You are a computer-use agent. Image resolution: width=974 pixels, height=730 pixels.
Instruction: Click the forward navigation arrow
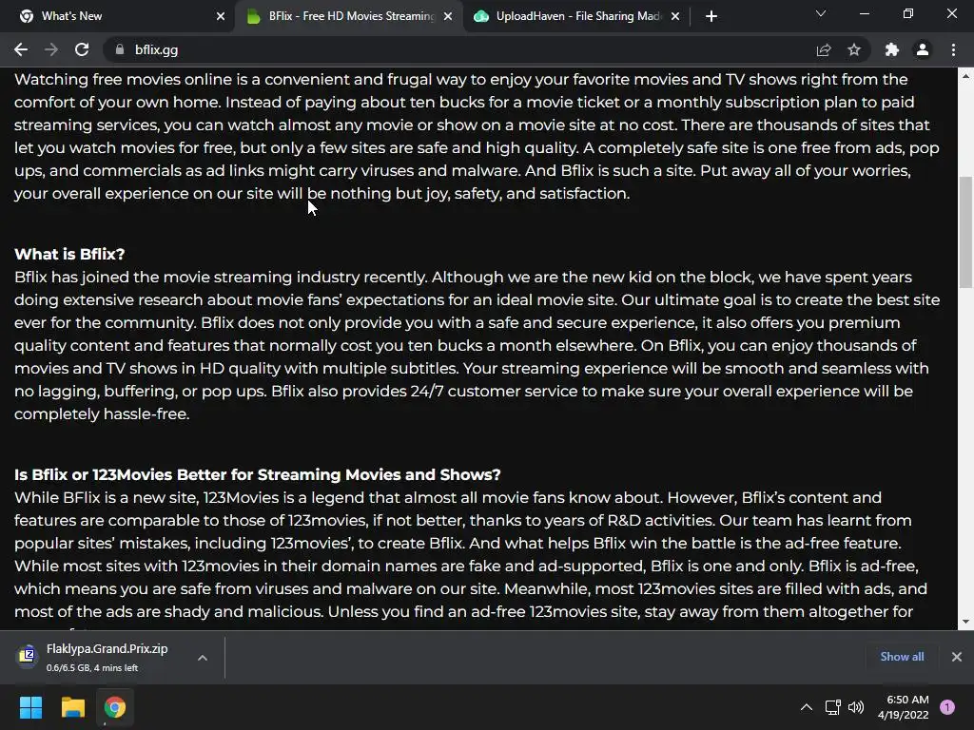coord(51,49)
